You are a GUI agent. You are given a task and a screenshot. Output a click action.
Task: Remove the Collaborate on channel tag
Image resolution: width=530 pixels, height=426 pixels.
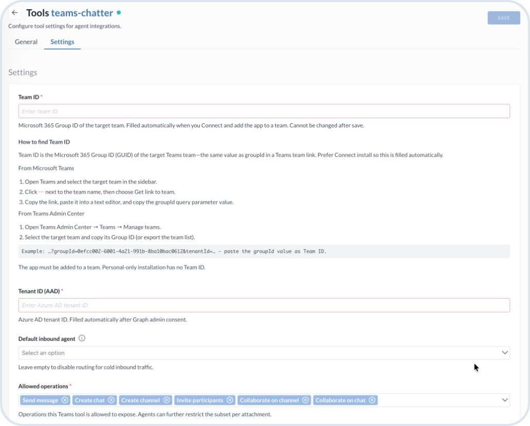(x=306, y=400)
